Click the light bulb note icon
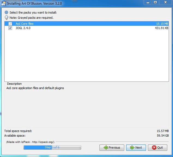The height and width of the screenshot is (157, 173). (x=7, y=18)
